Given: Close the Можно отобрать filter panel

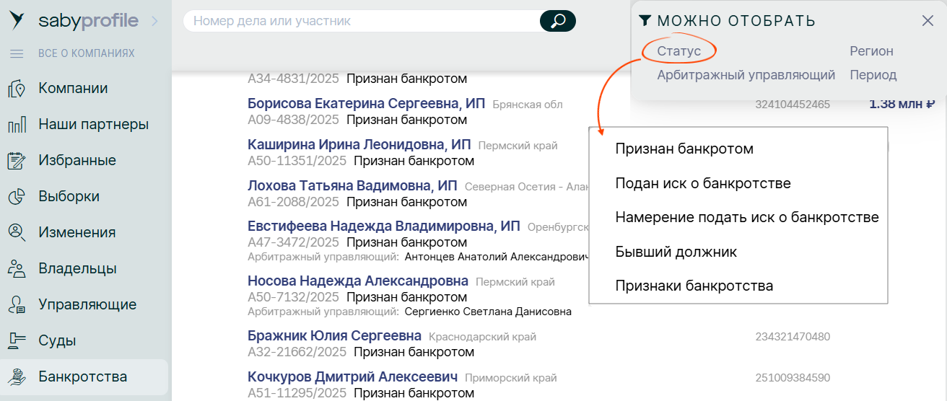Looking at the screenshot, I should (928, 21).
